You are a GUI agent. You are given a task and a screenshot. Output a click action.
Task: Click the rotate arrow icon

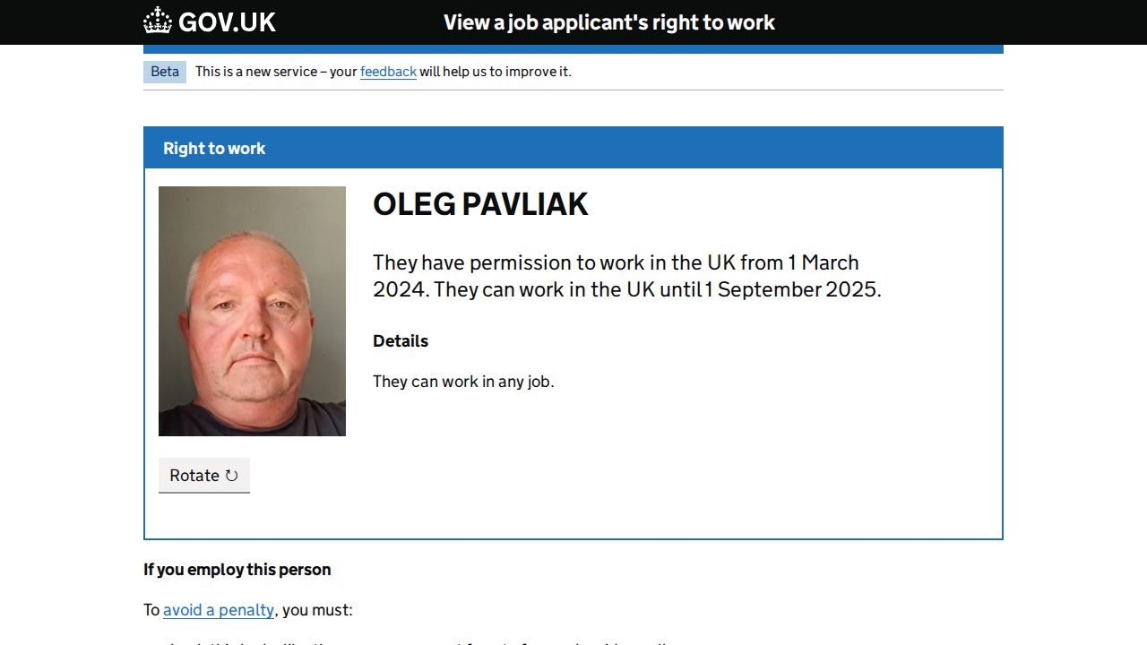[231, 476]
